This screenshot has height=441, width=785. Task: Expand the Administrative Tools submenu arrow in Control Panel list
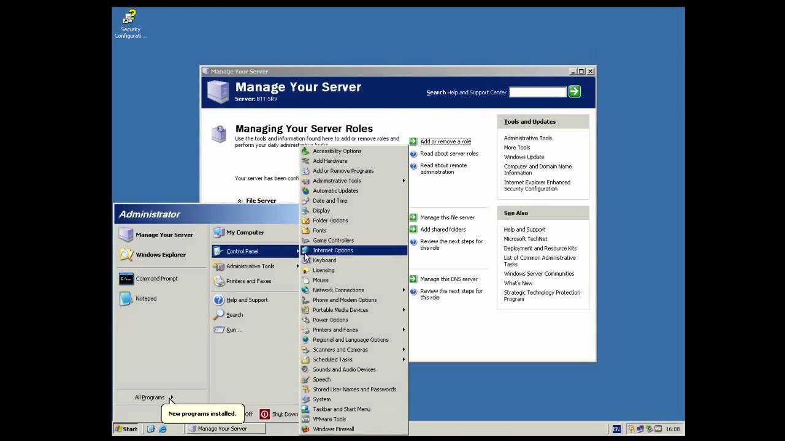point(404,181)
